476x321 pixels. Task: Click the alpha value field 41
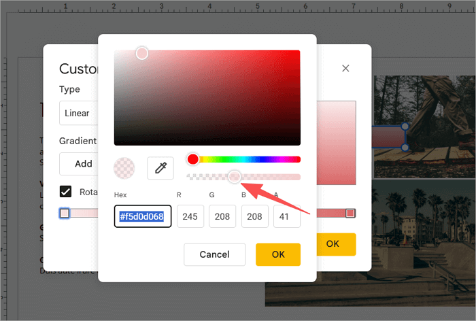coord(287,216)
